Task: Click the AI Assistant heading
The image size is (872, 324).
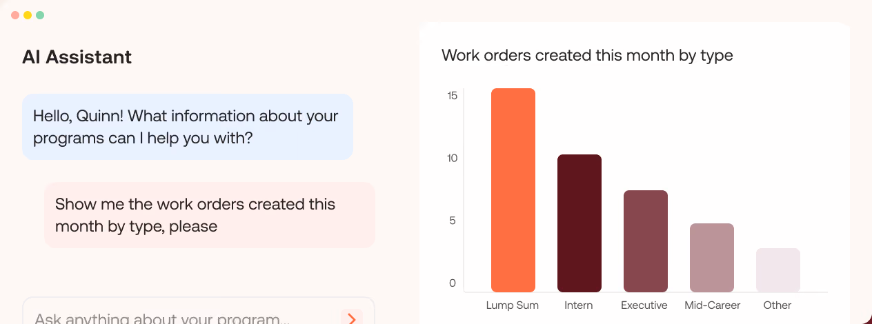Action: click(77, 57)
